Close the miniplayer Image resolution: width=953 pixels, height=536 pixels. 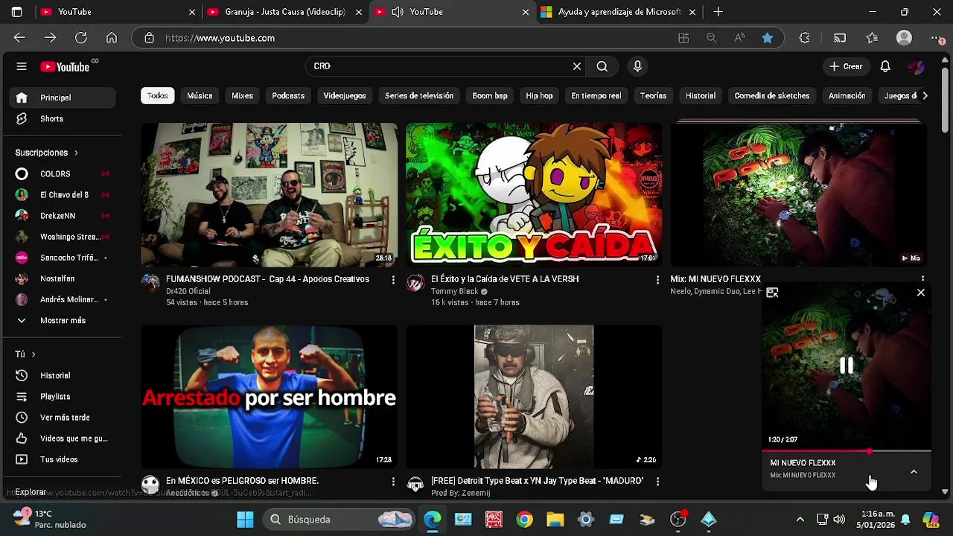point(921,293)
